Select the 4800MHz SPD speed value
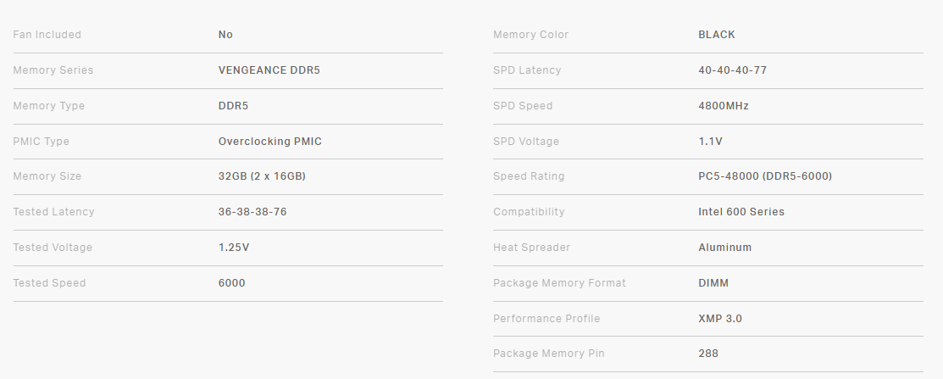The height and width of the screenshot is (379, 943). click(x=723, y=106)
